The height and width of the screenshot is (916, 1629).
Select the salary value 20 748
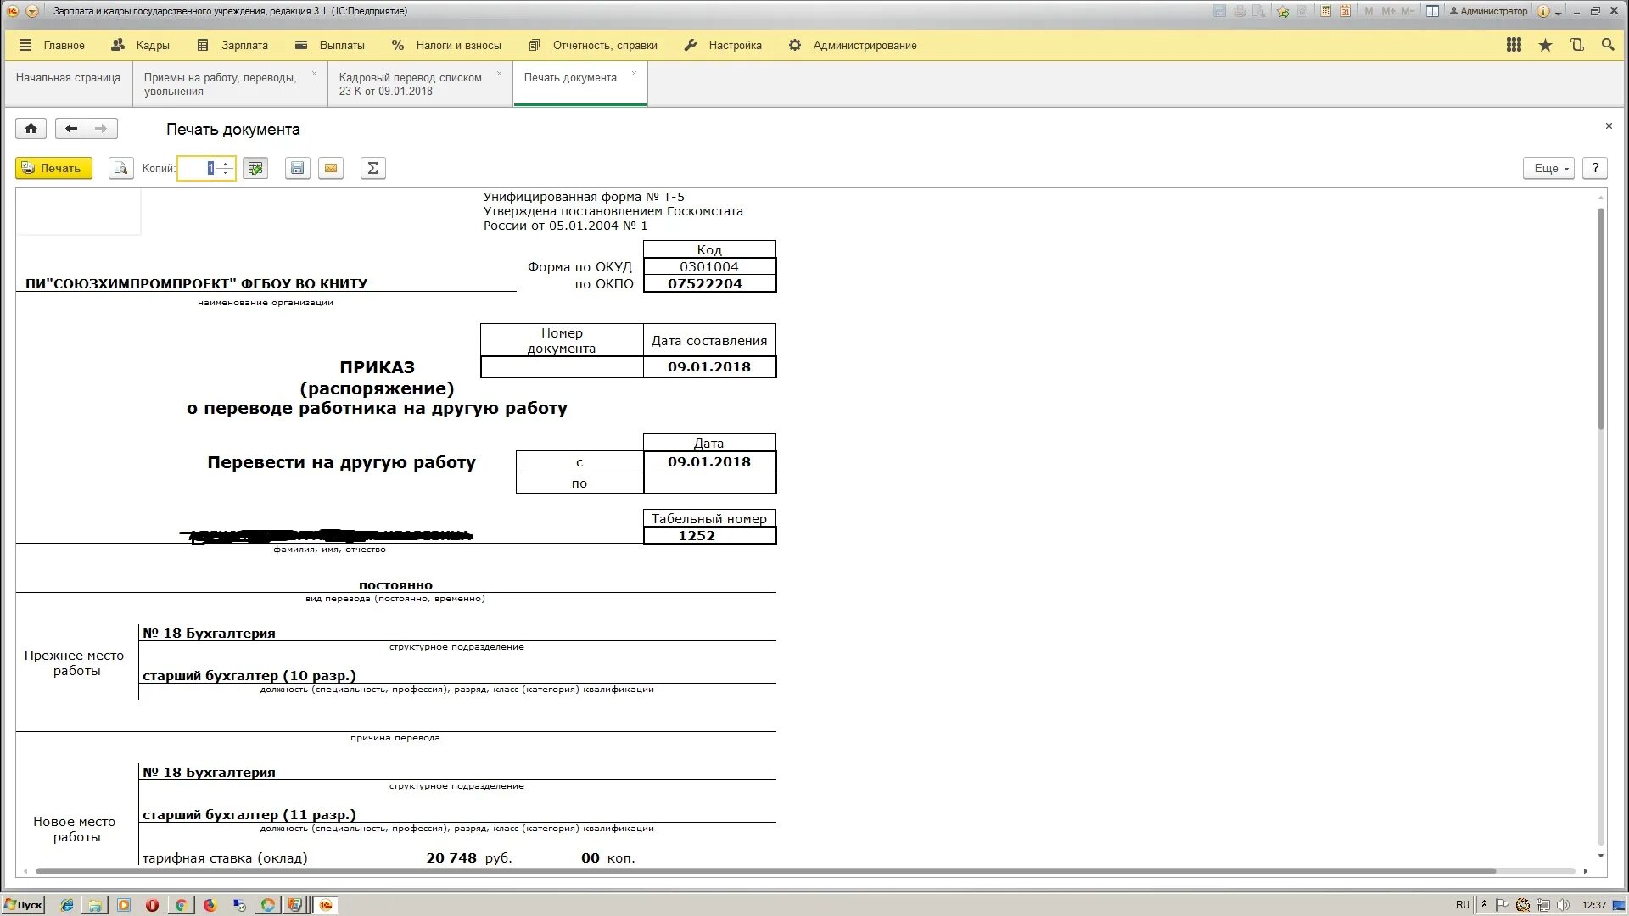tap(451, 858)
